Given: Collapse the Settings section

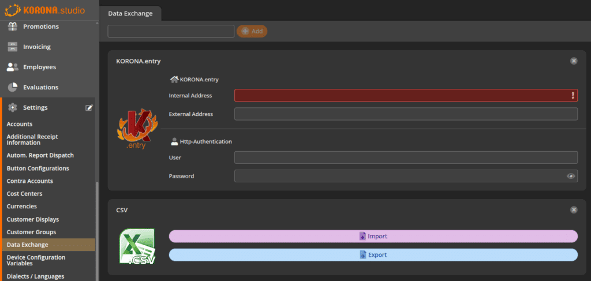Looking at the screenshot, I should click(35, 107).
